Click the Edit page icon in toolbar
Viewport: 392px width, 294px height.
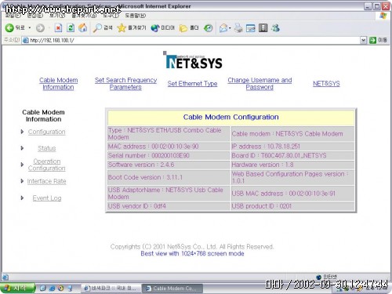250,28
